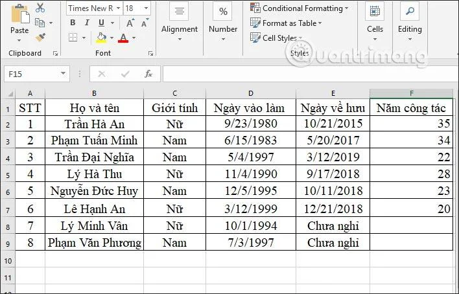Image resolution: width=459 pixels, height=294 pixels.
Task: Increase font size with the large A
Action: point(130,23)
